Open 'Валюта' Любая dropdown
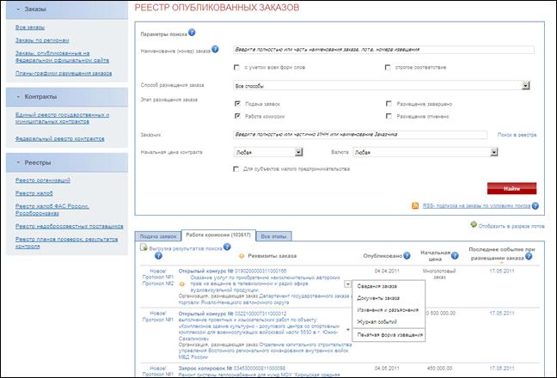This screenshot has height=378, width=557. point(493,152)
